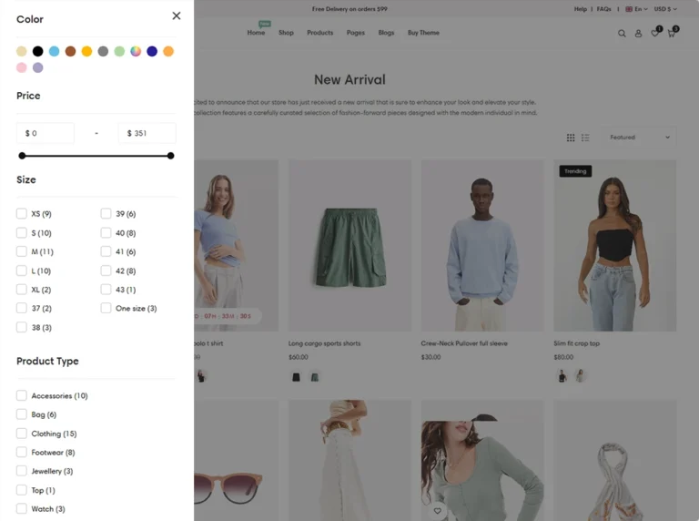Screen dimensions: 699x521
Task: Select second variant of Slim fit crop top
Action: 580,376
